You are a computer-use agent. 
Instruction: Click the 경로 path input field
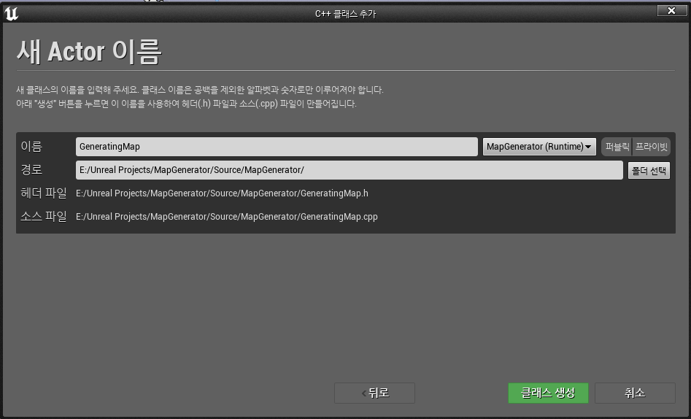[349, 170]
